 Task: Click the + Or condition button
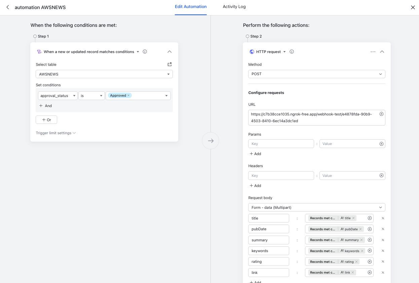point(46,120)
